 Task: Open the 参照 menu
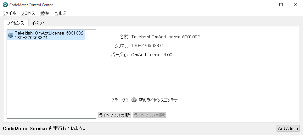pos(45,13)
